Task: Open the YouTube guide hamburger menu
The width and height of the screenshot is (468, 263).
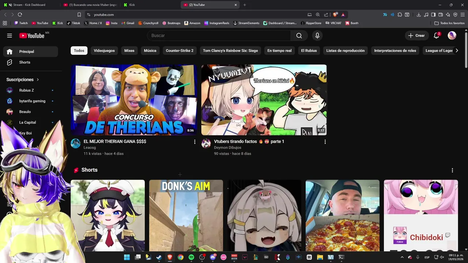Action: coord(10,35)
